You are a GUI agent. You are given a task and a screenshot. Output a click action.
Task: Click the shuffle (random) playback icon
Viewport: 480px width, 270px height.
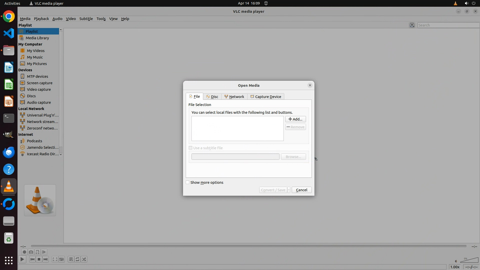(x=84, y=259)
